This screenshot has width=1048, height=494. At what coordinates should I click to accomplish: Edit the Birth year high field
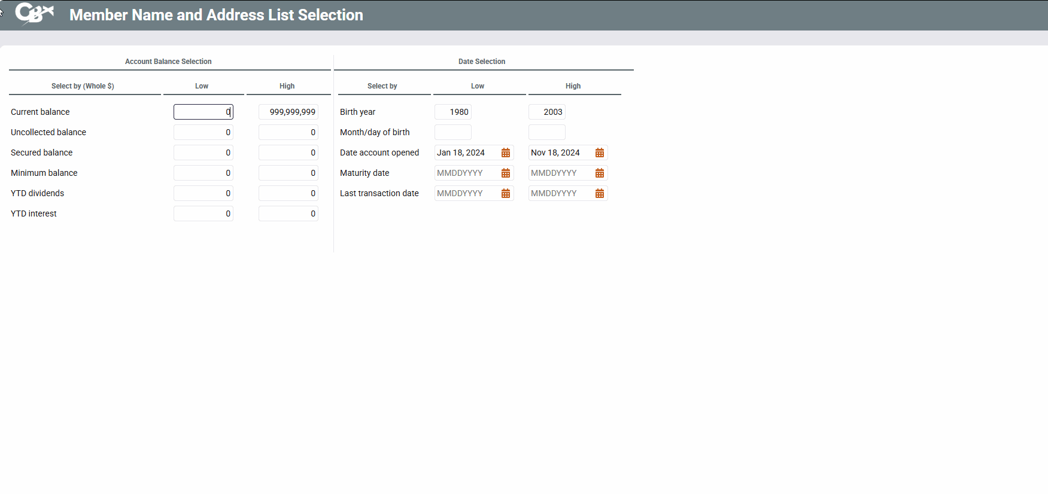tap(546, 112)
